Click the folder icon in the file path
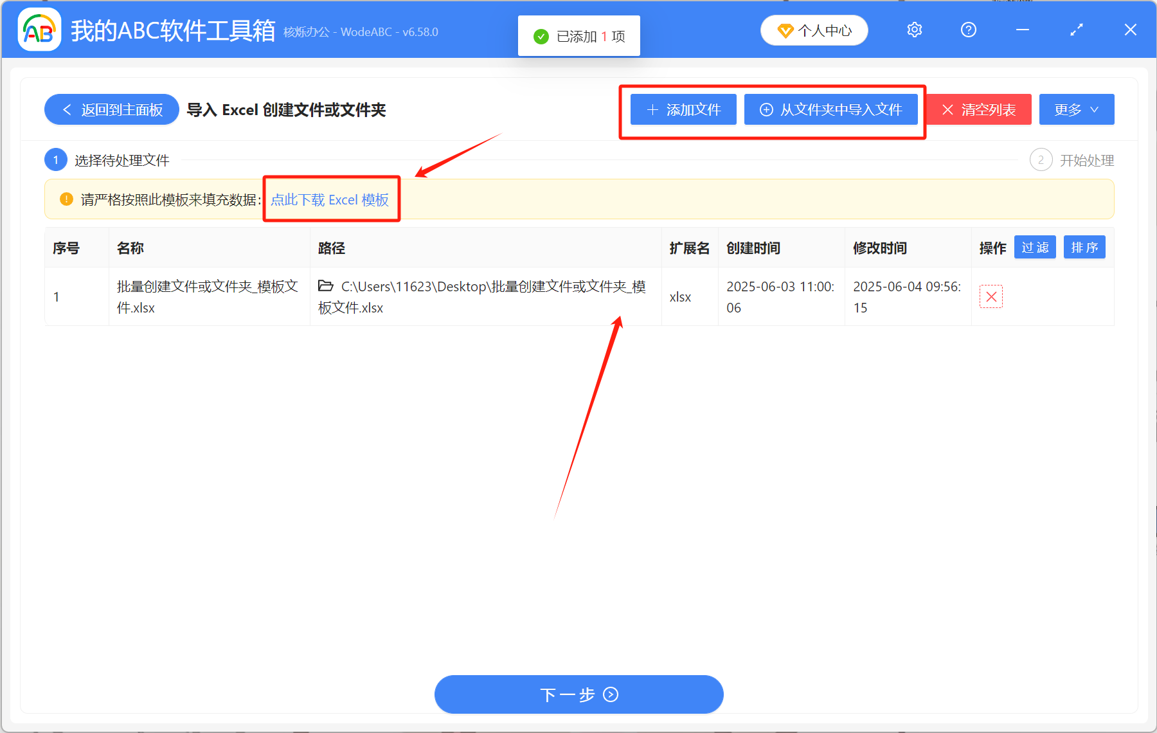This screenshot has width=1157, height=733. [325, 286]
